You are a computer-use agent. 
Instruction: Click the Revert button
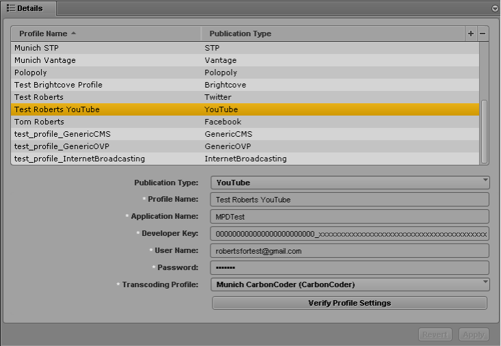[x=435, y=334]
